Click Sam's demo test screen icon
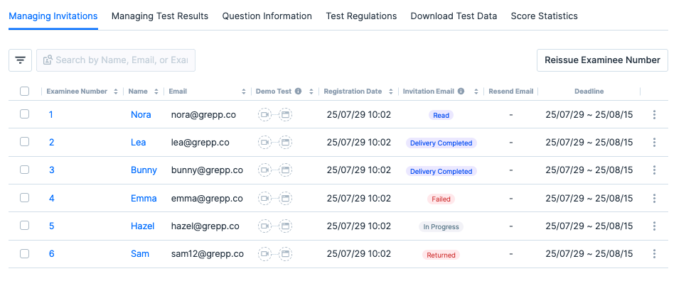The width and height of the screenshot is (691, 281). click(286, 254)
